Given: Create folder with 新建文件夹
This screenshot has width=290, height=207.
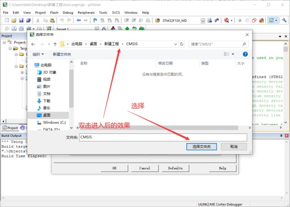Looking at the screenshot, I should click(62, 54).
